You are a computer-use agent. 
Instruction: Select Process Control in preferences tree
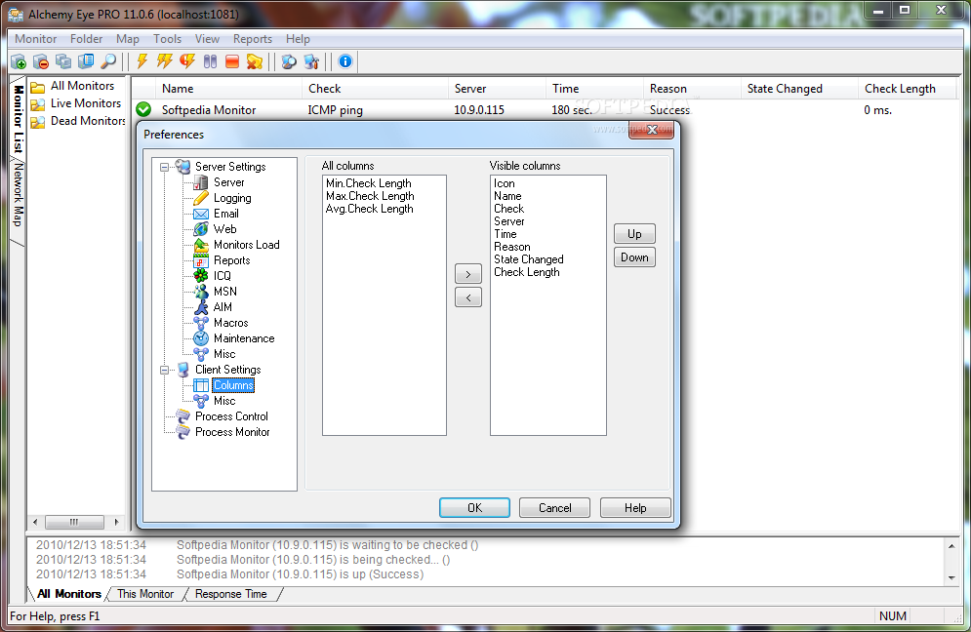click(x=231, y=416)
